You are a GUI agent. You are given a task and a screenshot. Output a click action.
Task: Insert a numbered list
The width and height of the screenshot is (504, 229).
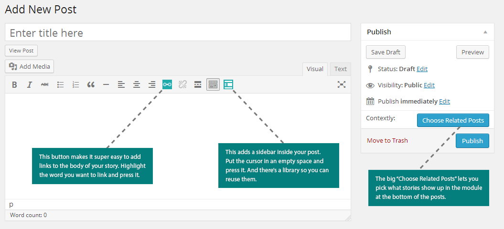75,85
